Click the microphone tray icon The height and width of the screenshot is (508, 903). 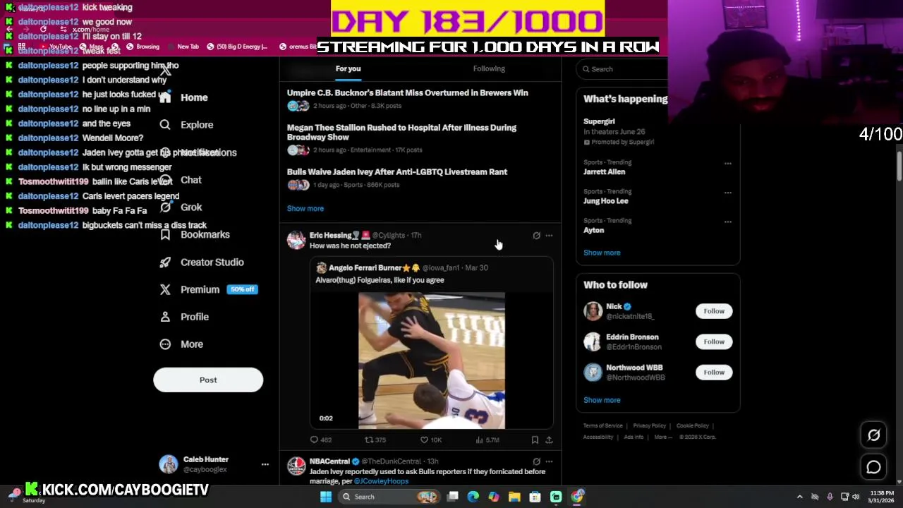[x=830, y=497]
